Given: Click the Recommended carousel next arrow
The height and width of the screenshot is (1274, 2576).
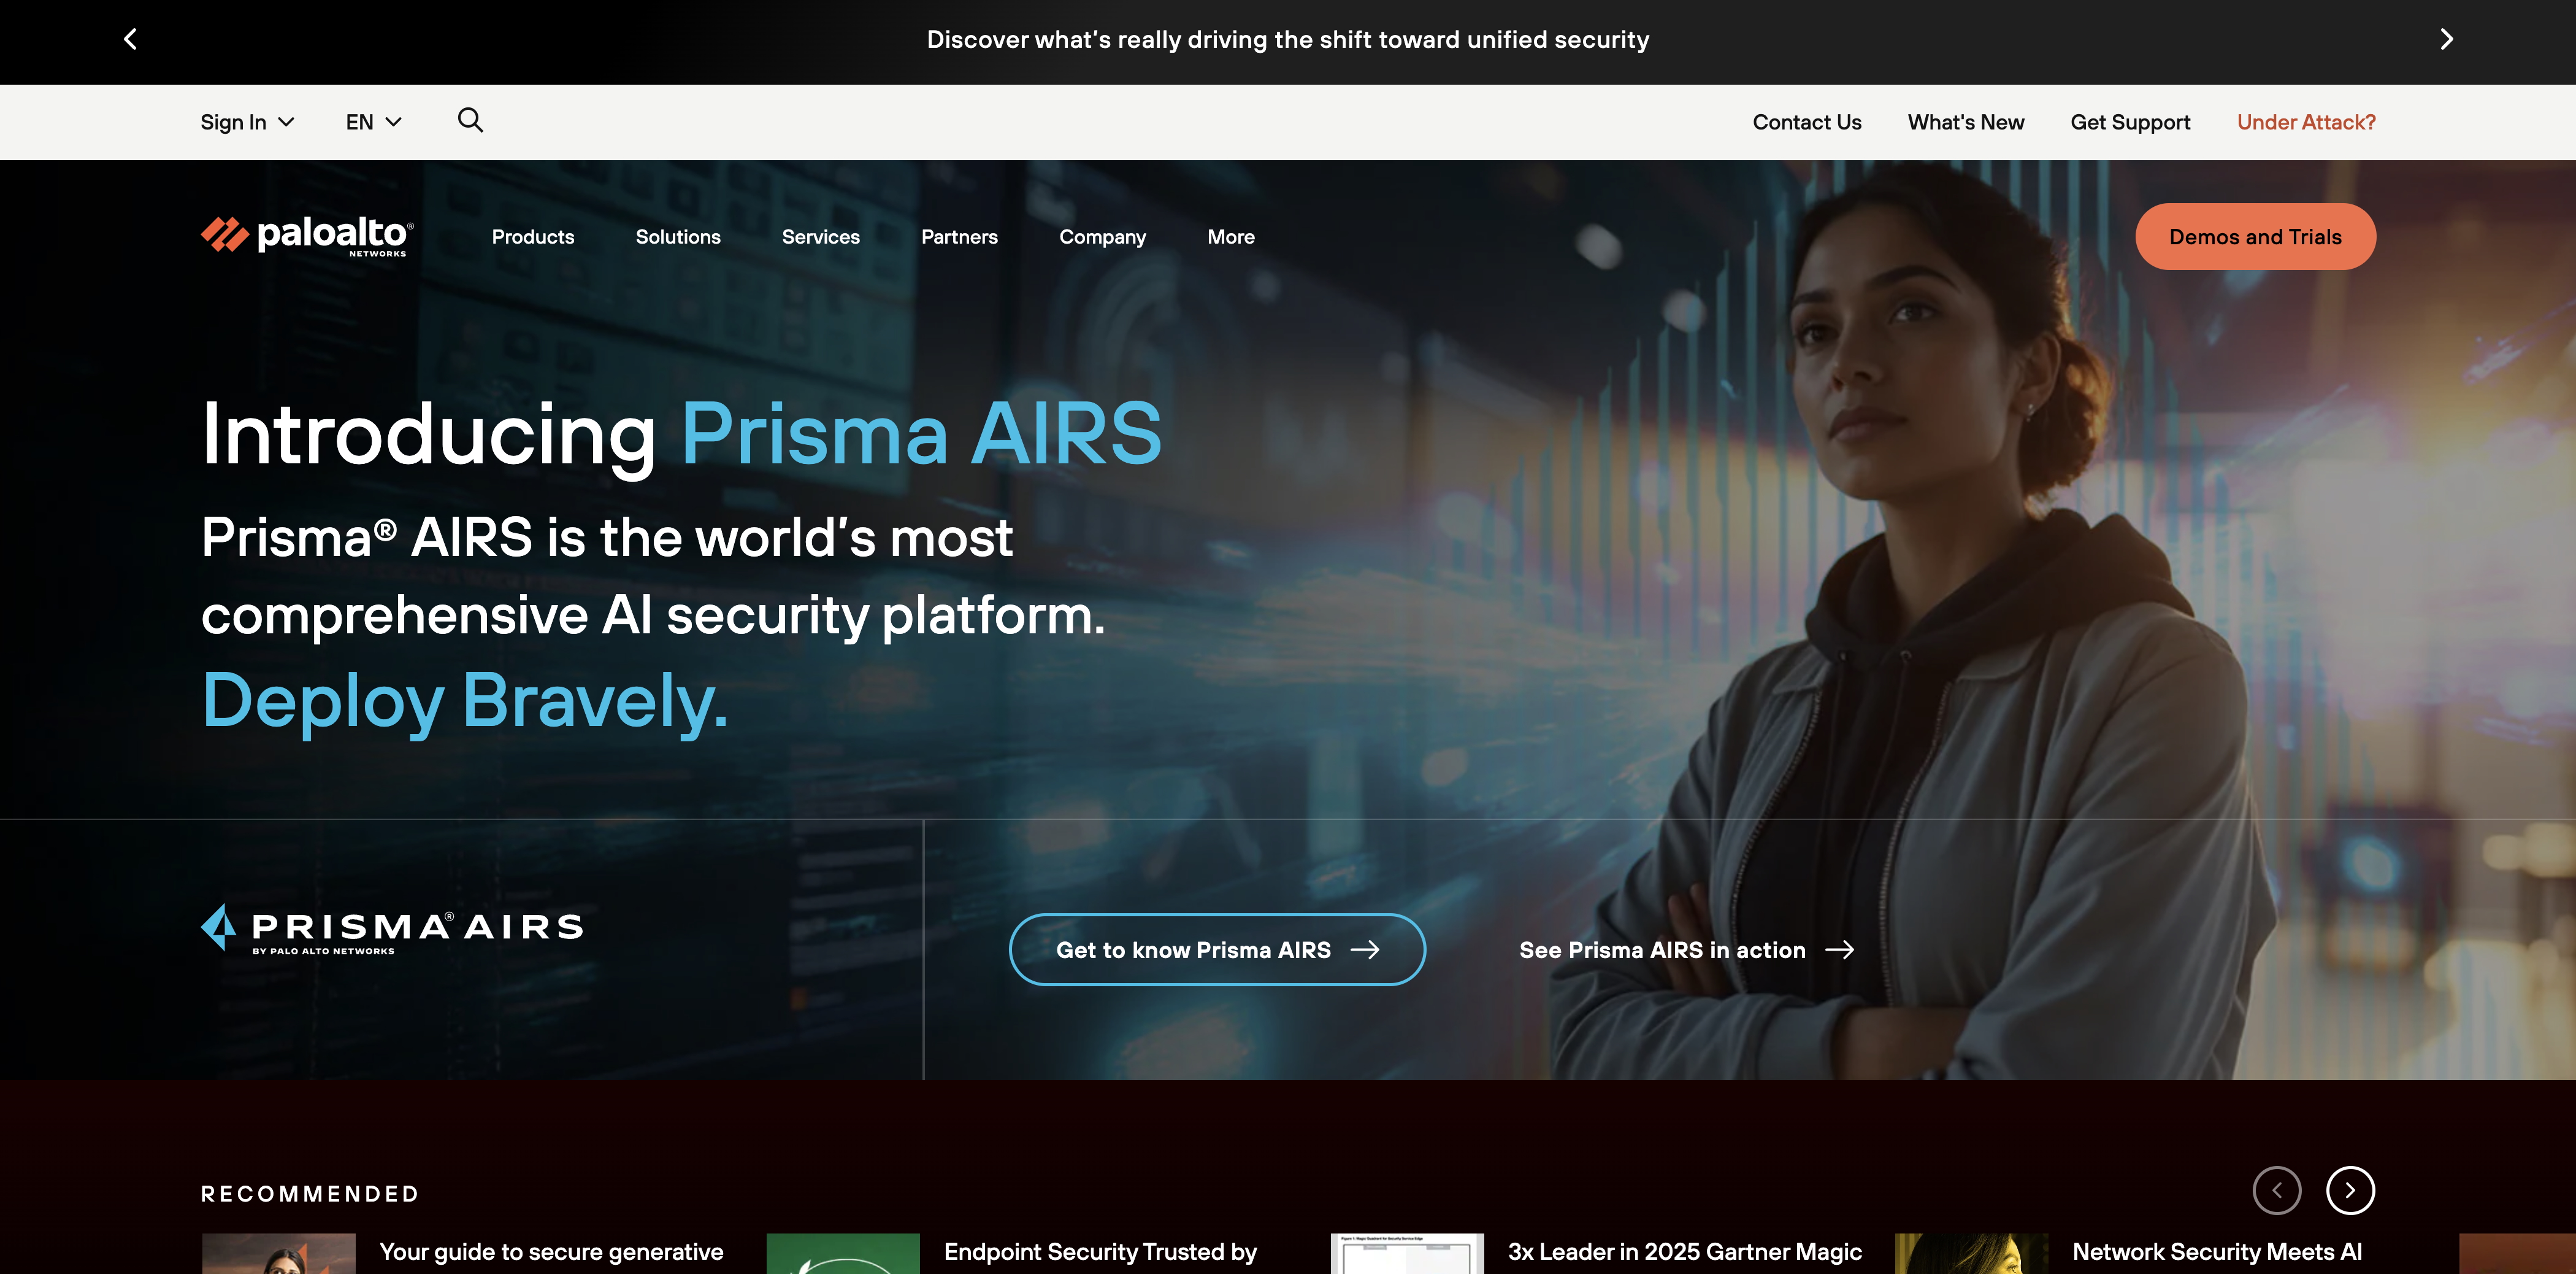Looking at the screenshot, I should 2350,1190.
